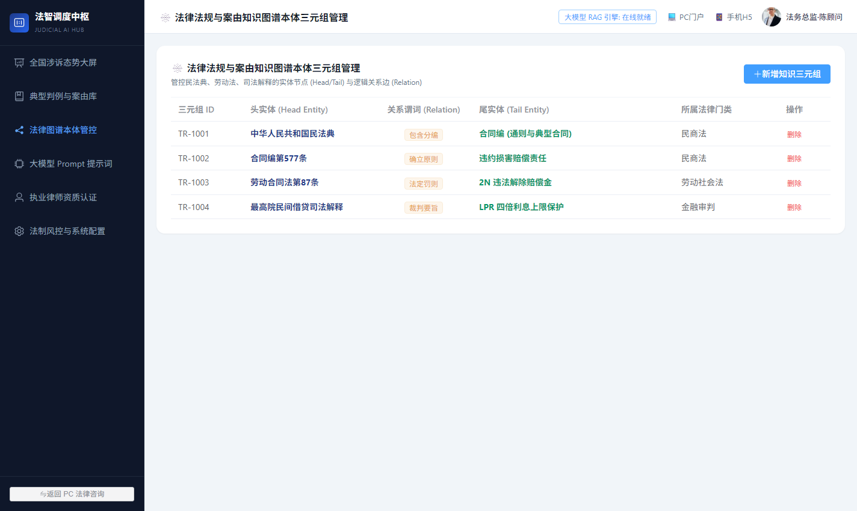Click the 法律图谱本体管控 share-nodes icon

click(19, 130)
